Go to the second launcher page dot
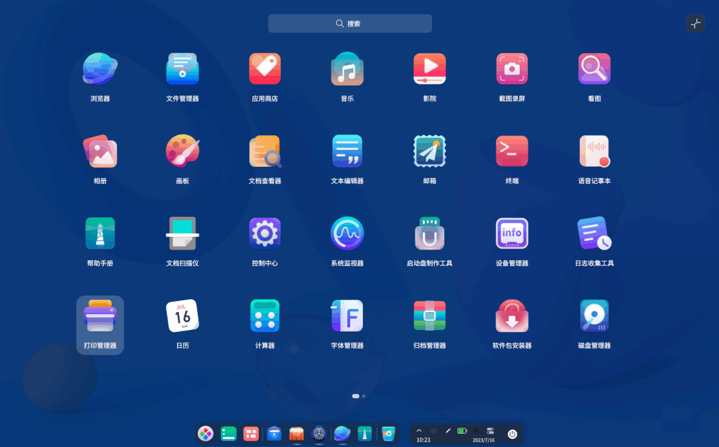This screenshot has width=719, height=447. tap(363, 396)
